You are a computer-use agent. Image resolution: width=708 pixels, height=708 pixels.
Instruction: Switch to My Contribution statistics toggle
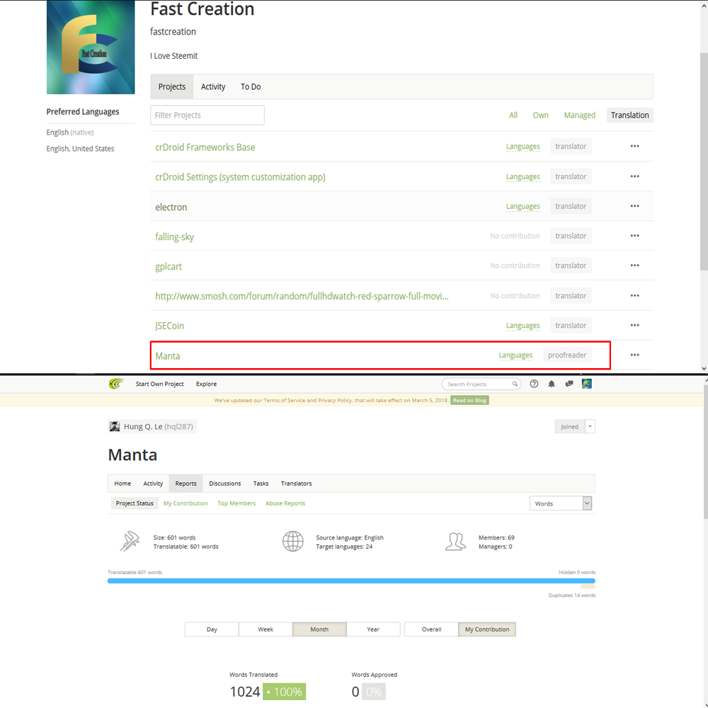487,629
